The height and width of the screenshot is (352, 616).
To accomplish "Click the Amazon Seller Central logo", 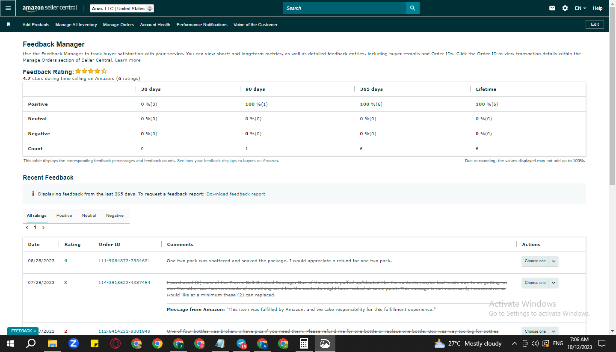I will click(x=50, y=8).
